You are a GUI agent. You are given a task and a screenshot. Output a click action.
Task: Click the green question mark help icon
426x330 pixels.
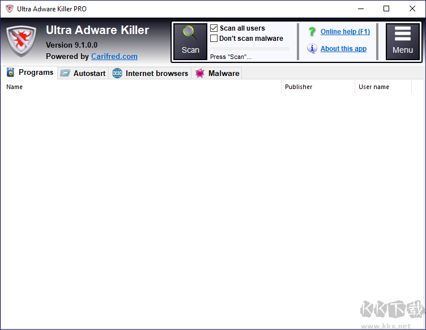click(312, 32)
